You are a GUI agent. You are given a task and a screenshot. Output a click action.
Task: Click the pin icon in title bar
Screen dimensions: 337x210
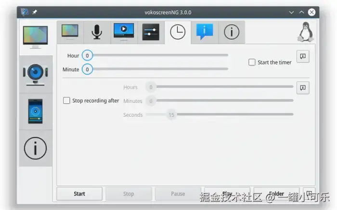coord(35,12)
